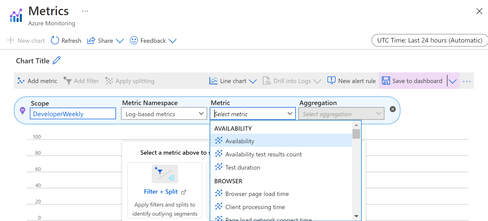The width and height of the screenshot is (488, 221).
Task: Remove metric row with X icon
Action: click(x=393, y=109)
